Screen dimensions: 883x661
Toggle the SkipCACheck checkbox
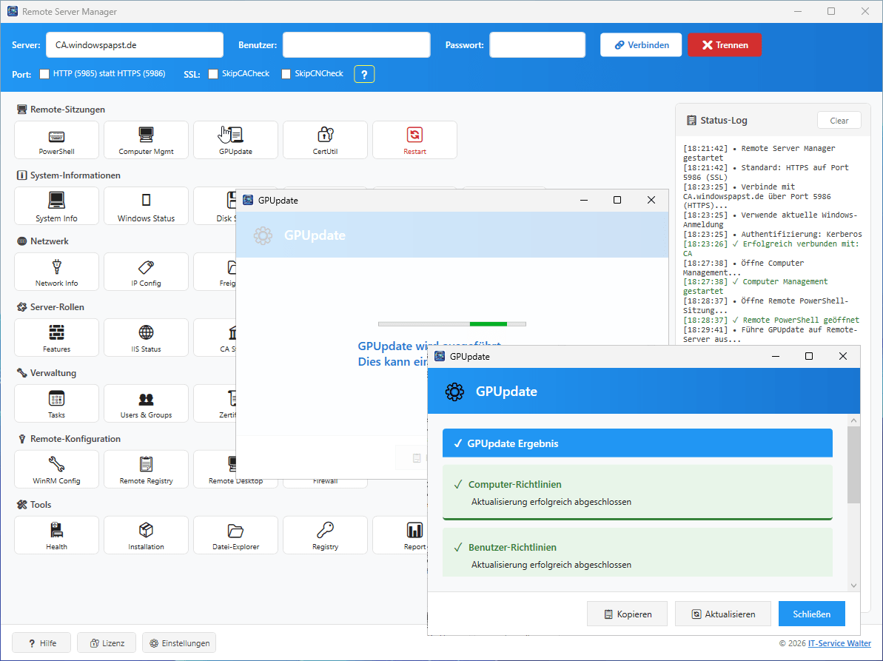(213, 74)
